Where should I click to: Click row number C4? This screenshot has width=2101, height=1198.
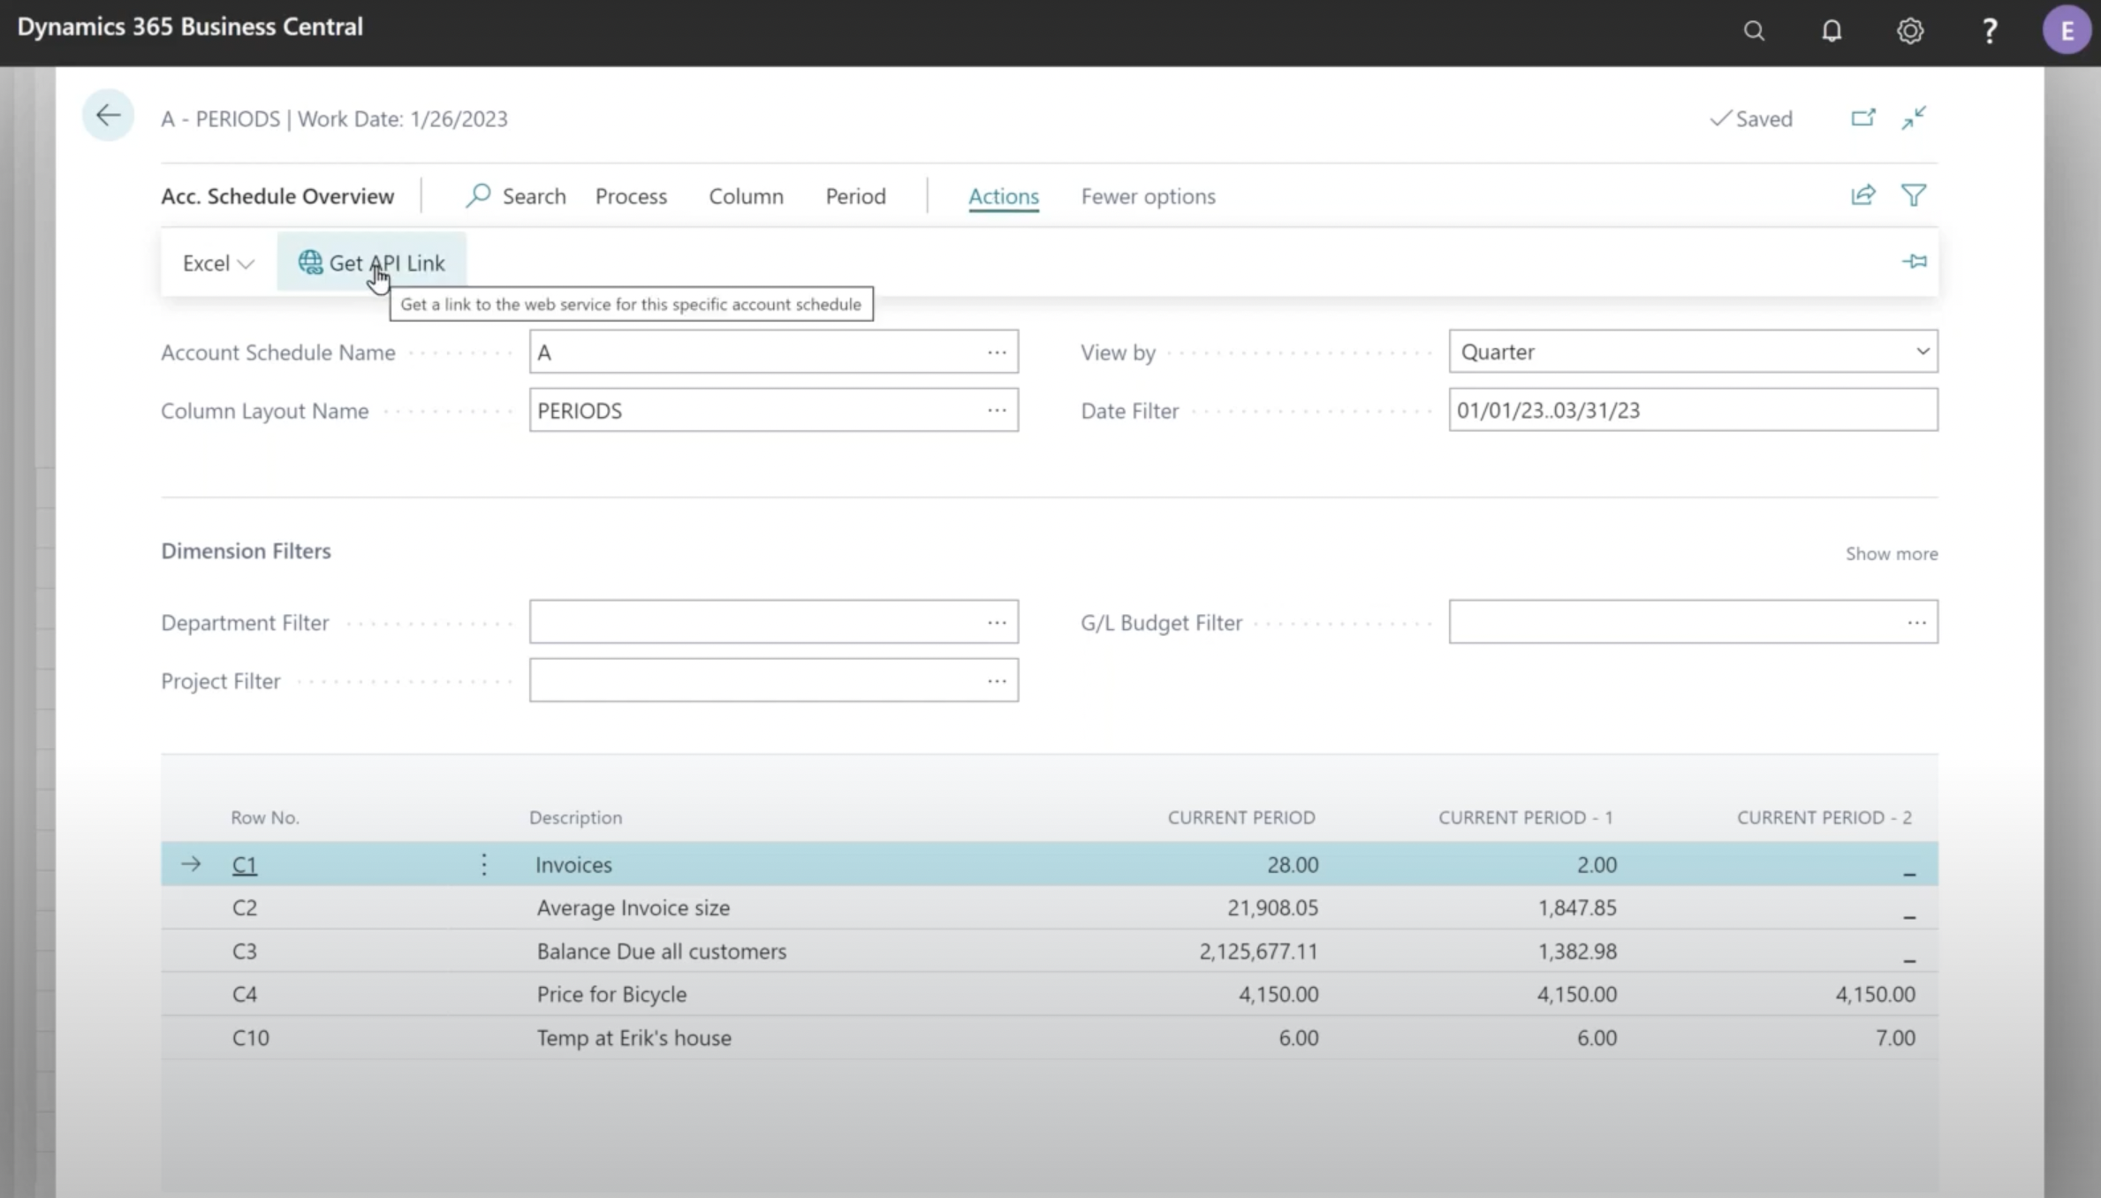[244, 995]
